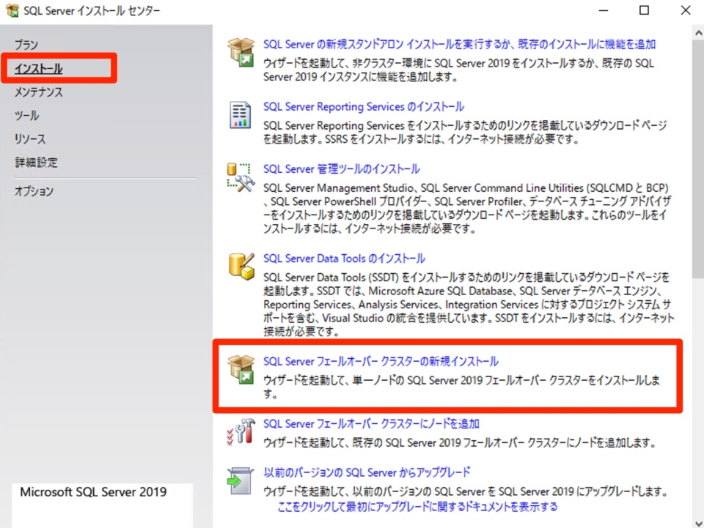Click the SQL Server Data Tools cylinder icon
The width and height of the screenshot is (704, 528).
[241, 267]
